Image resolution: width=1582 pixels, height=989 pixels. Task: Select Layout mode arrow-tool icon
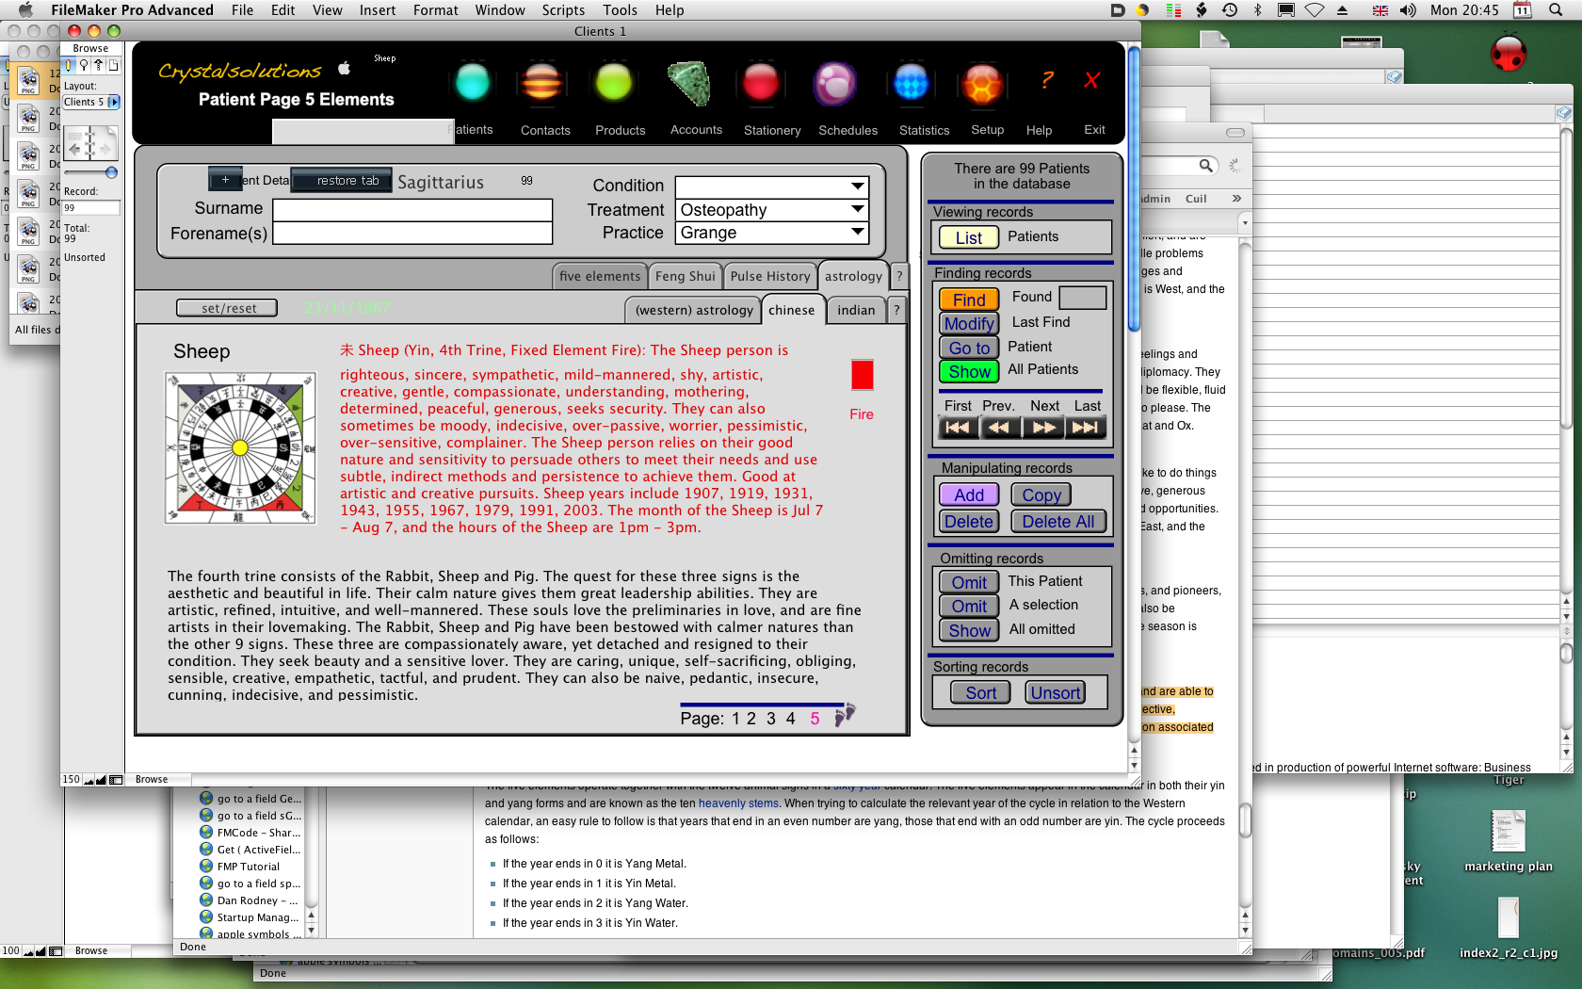point(98,65)
